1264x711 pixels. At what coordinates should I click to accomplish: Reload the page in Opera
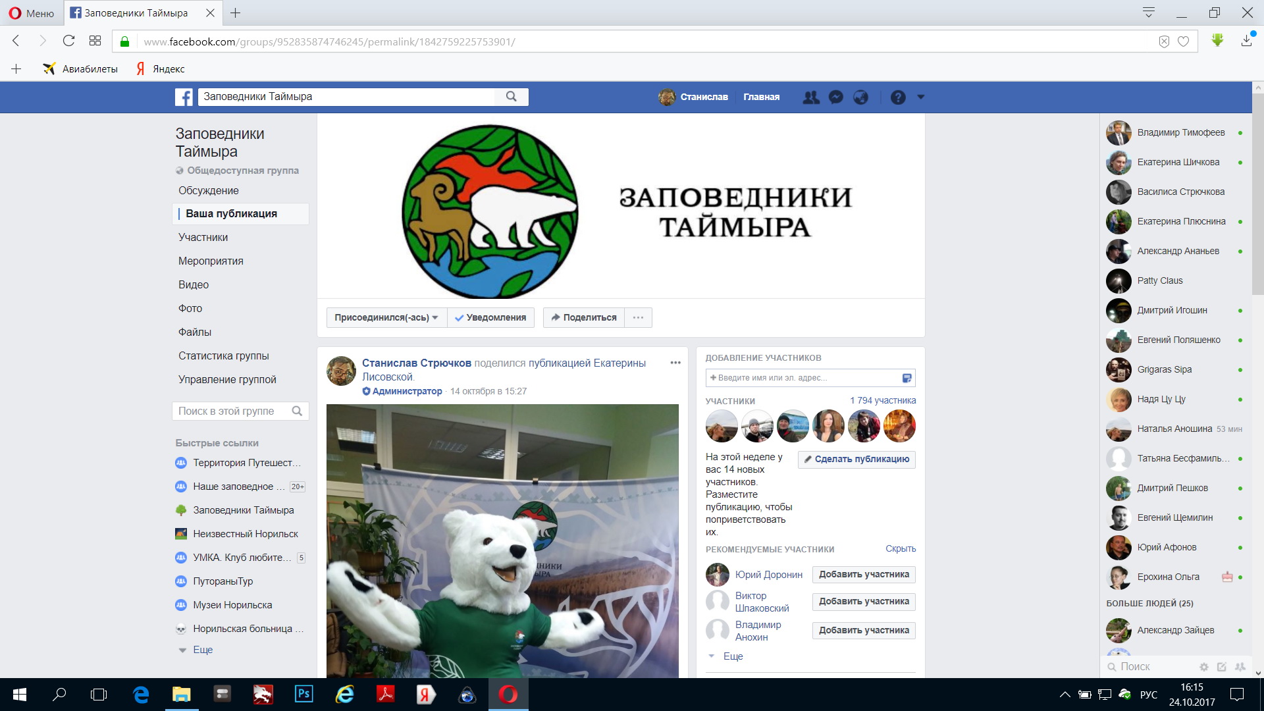(x=68, y=41)
